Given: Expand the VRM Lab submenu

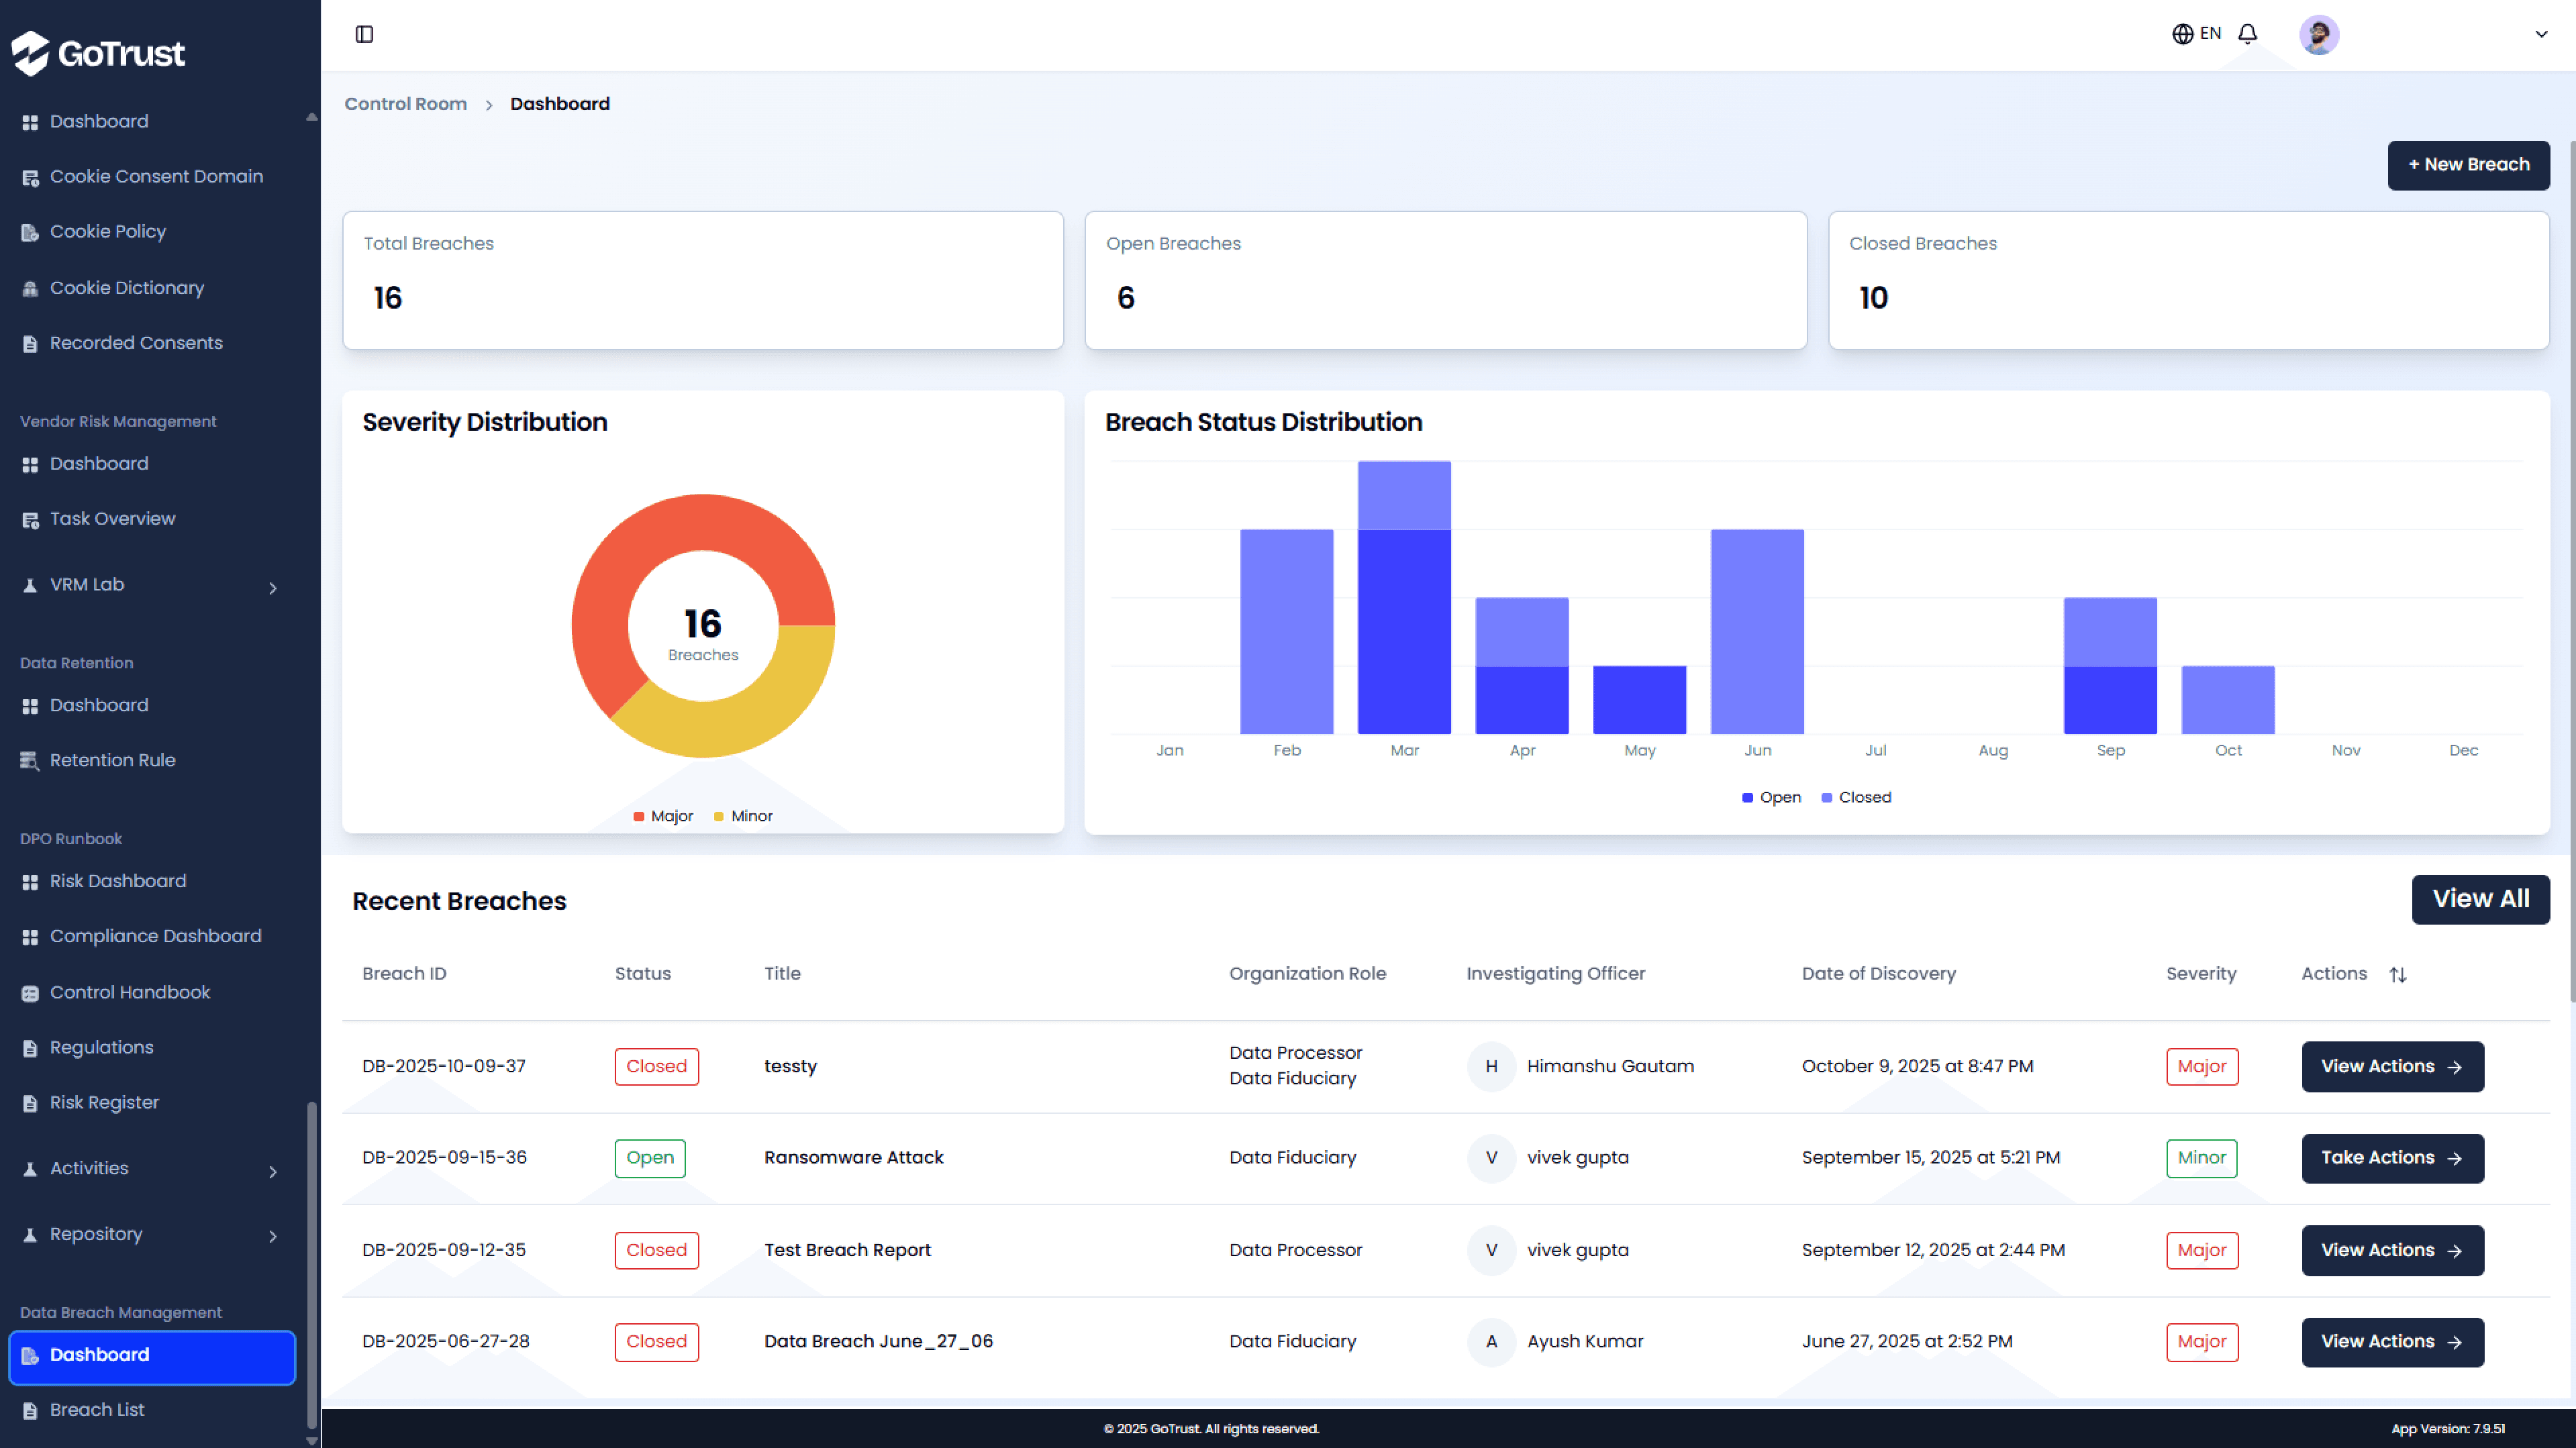Looking at the screenshot, I should tap(272, 588).
